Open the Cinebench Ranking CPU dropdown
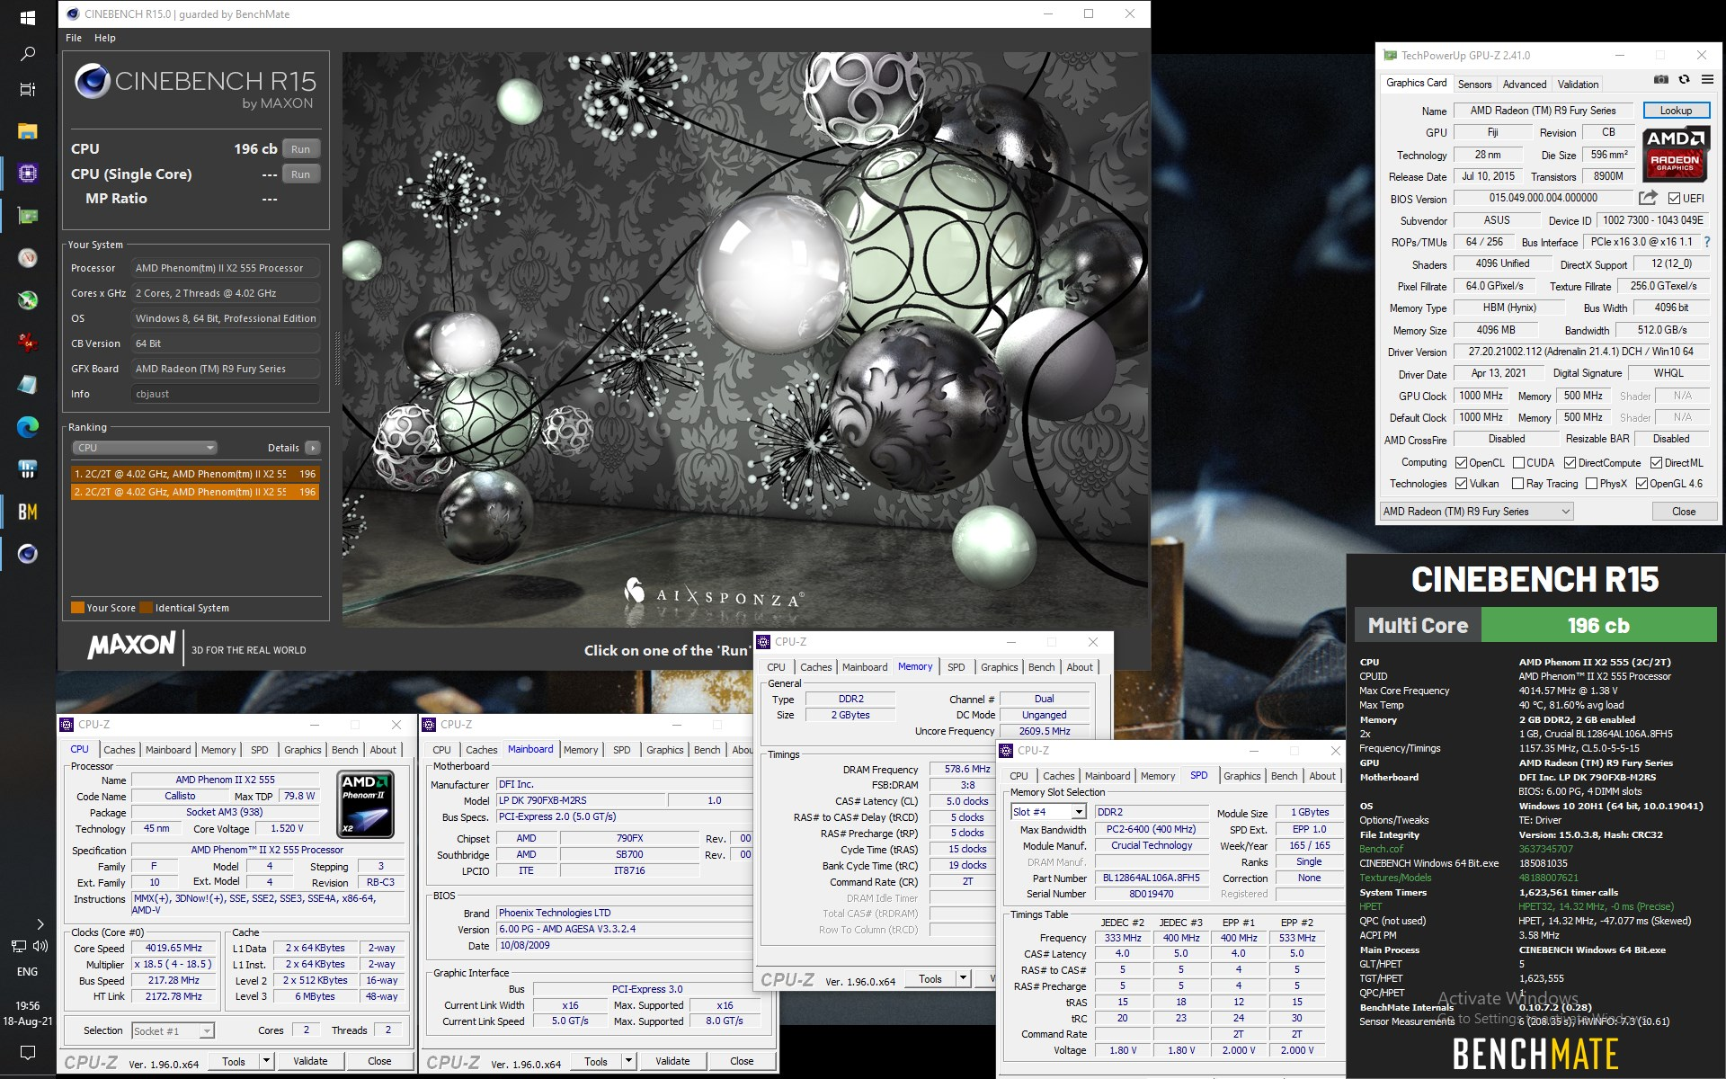The width and height of the screenshot is (1726, 1079). point(145,448)
